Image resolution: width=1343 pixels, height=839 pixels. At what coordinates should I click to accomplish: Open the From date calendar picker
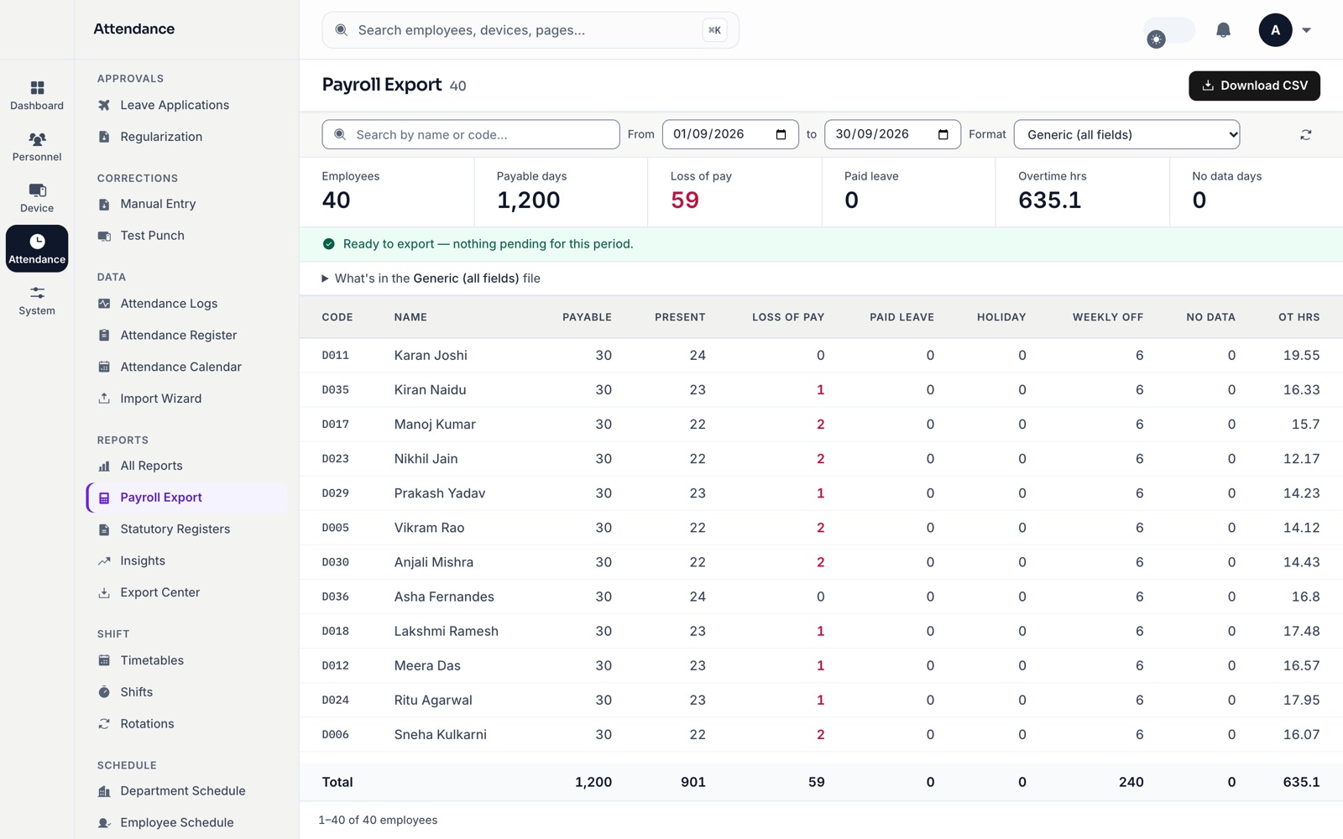point(781,134)
